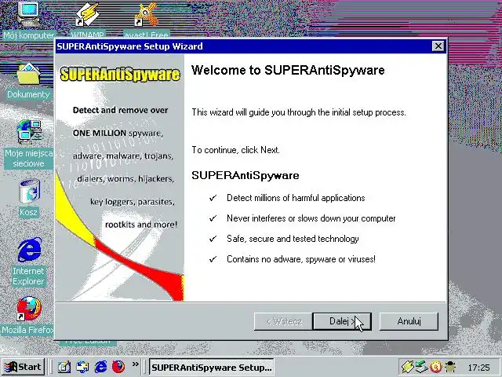Click the Winamp lightning tray icon

(408, 367)
